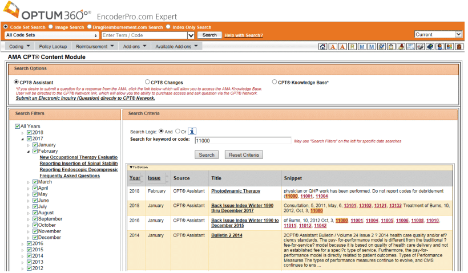
Task: Expand the December tree node
Action: [29, 238]
